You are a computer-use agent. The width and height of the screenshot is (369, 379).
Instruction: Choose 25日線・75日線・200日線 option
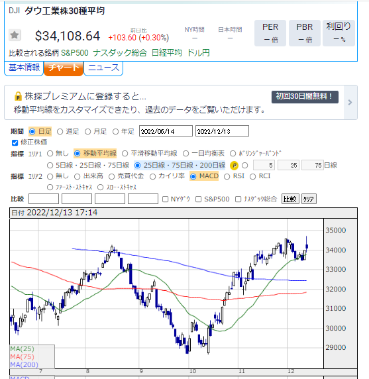click(x=137, y=166)
